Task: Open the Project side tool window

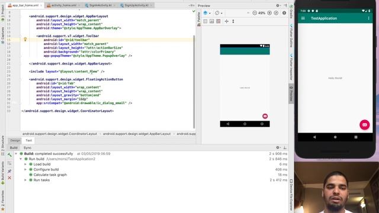Action: coord(2,13)
